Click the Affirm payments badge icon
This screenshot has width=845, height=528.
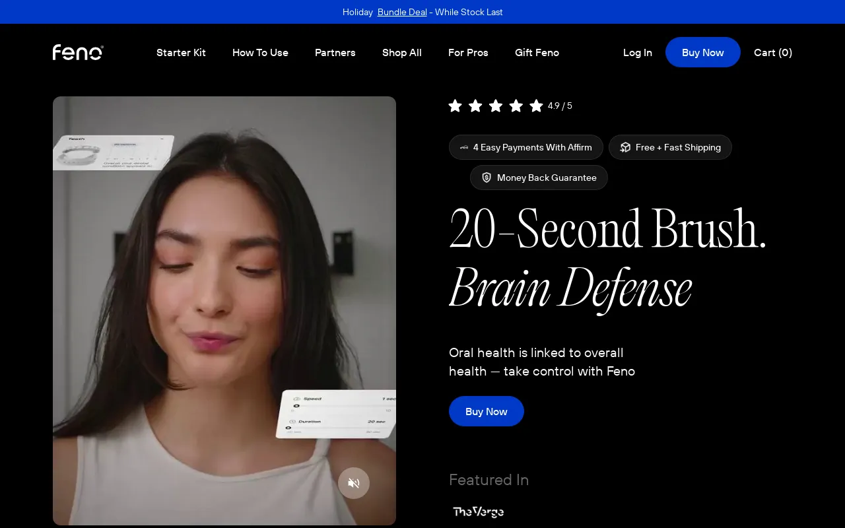pyautogui.click(x=464, y=147)
